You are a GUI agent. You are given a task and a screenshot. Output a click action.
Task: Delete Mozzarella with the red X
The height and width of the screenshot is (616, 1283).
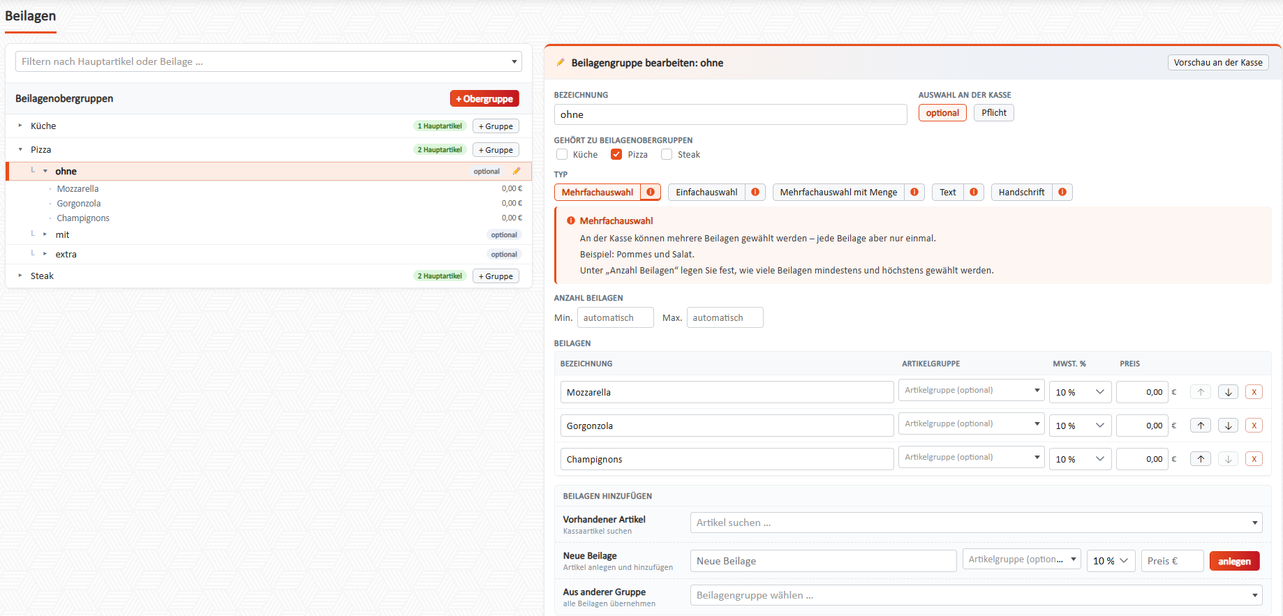[x=1254, y=392]
